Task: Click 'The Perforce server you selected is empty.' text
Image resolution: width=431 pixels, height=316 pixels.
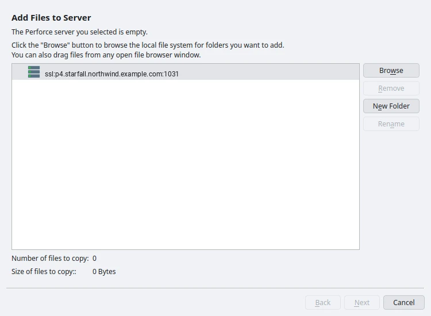Action: [x=79, y=32]
